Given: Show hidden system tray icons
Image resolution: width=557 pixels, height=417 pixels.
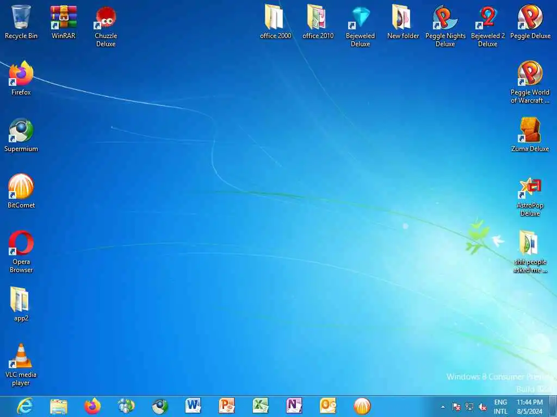Looking at the screenshot, I should pyautogui.click(x=443, y=407).
